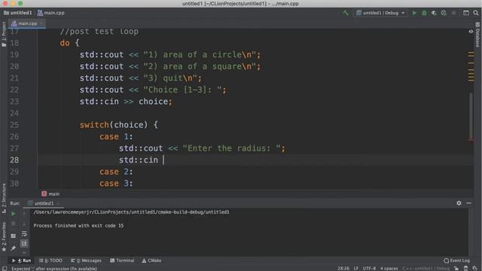Screen dimensions: 482x271
Task: Click the do keyword on line 18
Action: (65, 43)
